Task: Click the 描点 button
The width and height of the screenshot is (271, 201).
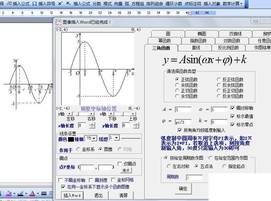Action: (x=126, y=170)
